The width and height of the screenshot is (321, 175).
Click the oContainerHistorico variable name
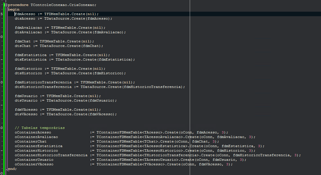click(x=36, y=151)
